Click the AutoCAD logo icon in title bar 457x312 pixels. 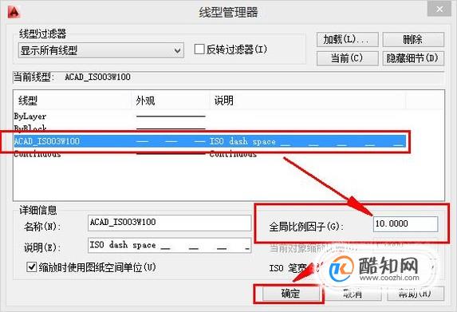pos(14,12)
